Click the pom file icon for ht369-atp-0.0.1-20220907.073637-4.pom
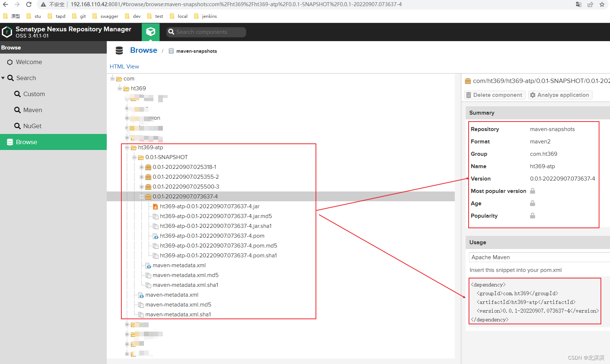Viewport: 610px width, 364px height. (156, 236)
